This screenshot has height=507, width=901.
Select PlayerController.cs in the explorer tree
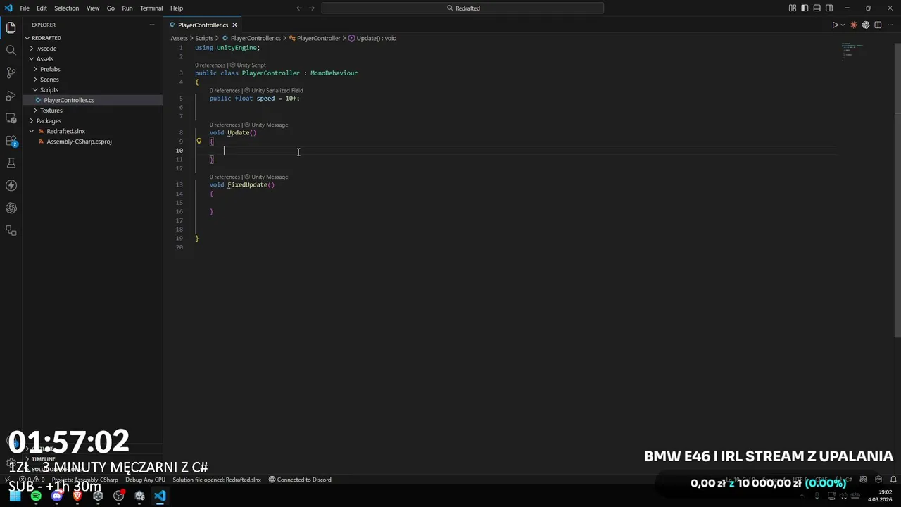(93, 100)
